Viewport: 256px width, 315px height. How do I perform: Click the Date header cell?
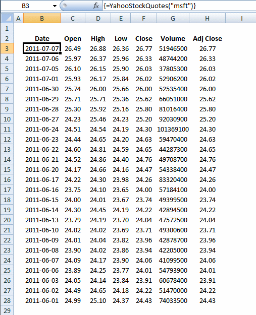42,39
